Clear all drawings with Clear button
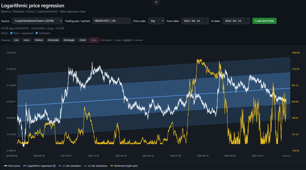Image resolution: width=306 pixels, height=170 pixels. click(94, 40)
